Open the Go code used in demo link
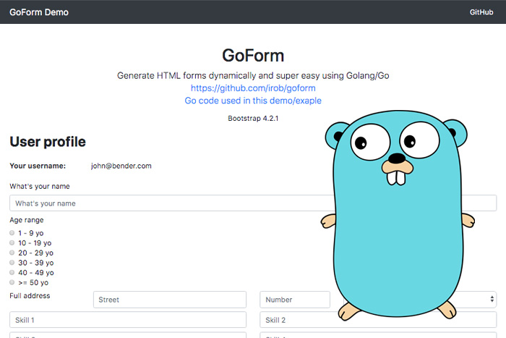Image resolution: width=506 pixels, height=338 pixels. (253, 101)
